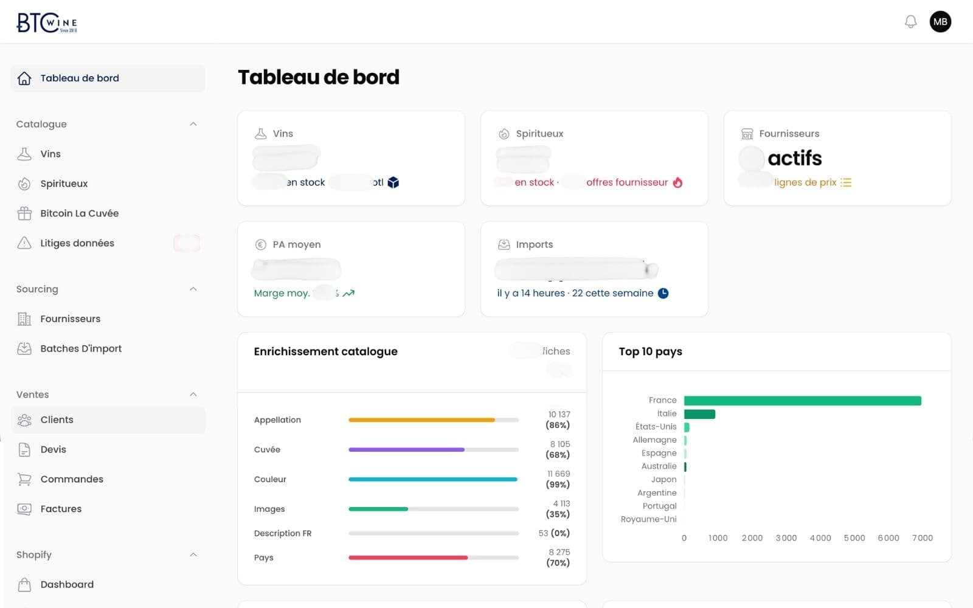Screen dimensions: 973x608
Task: Click the Couleur progress bar
Action: (x=434, y=479)
